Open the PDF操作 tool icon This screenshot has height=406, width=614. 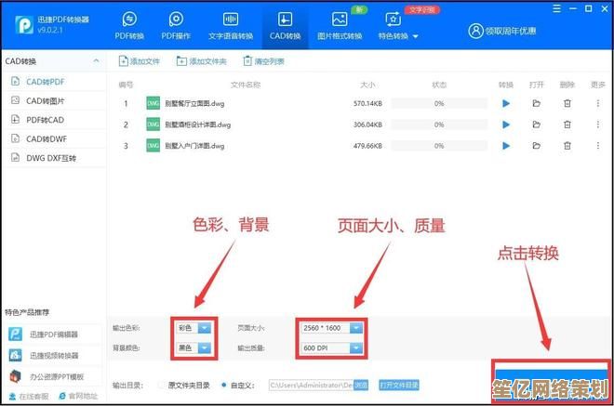177,24
